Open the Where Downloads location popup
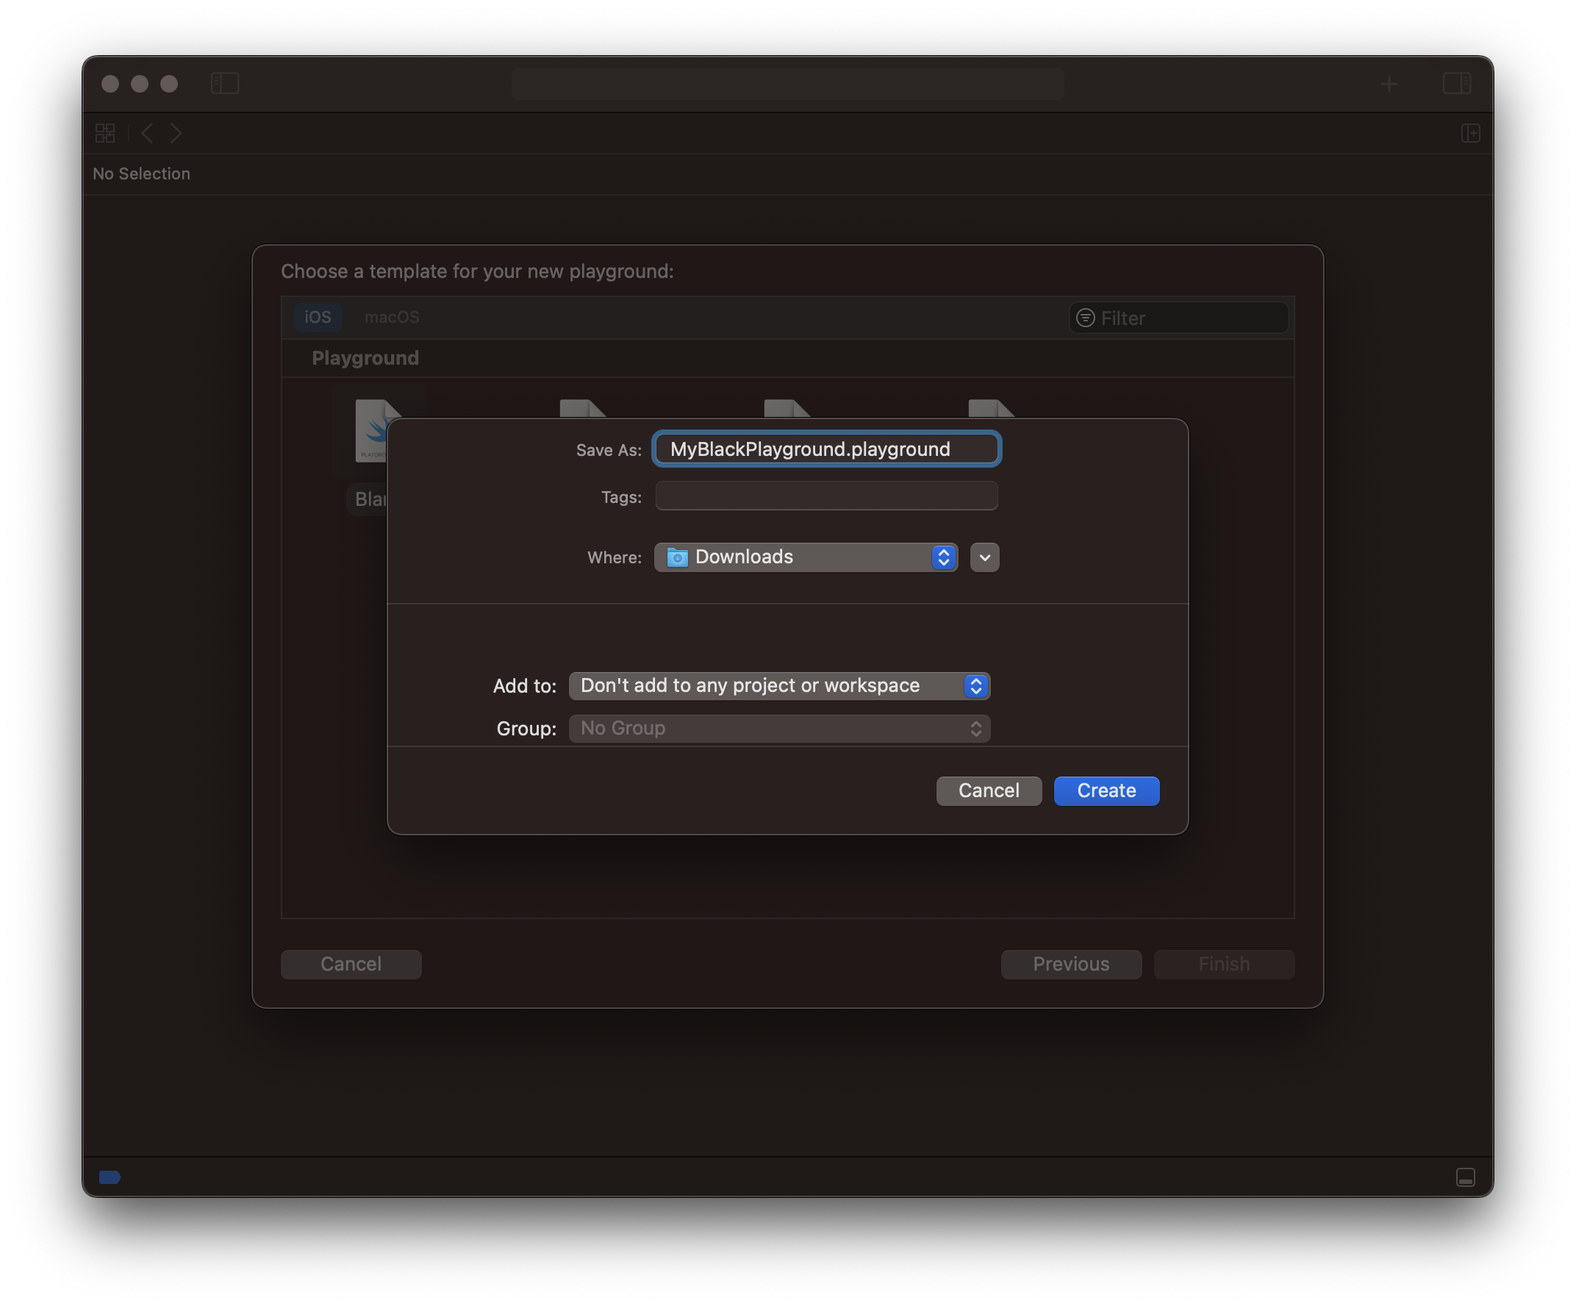The height and width of the screenshot is (1306, 1576). pos(806,557)
